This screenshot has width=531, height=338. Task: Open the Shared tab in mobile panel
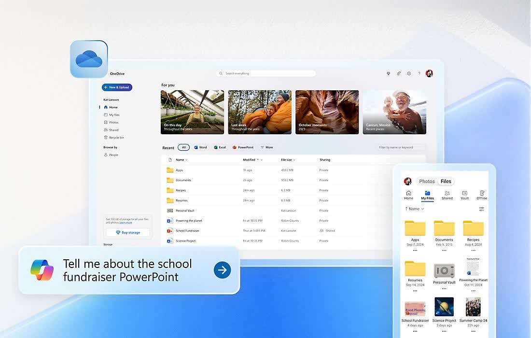(447, 196)
